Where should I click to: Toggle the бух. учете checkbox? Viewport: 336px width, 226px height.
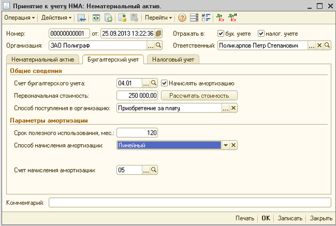point(221,34)
